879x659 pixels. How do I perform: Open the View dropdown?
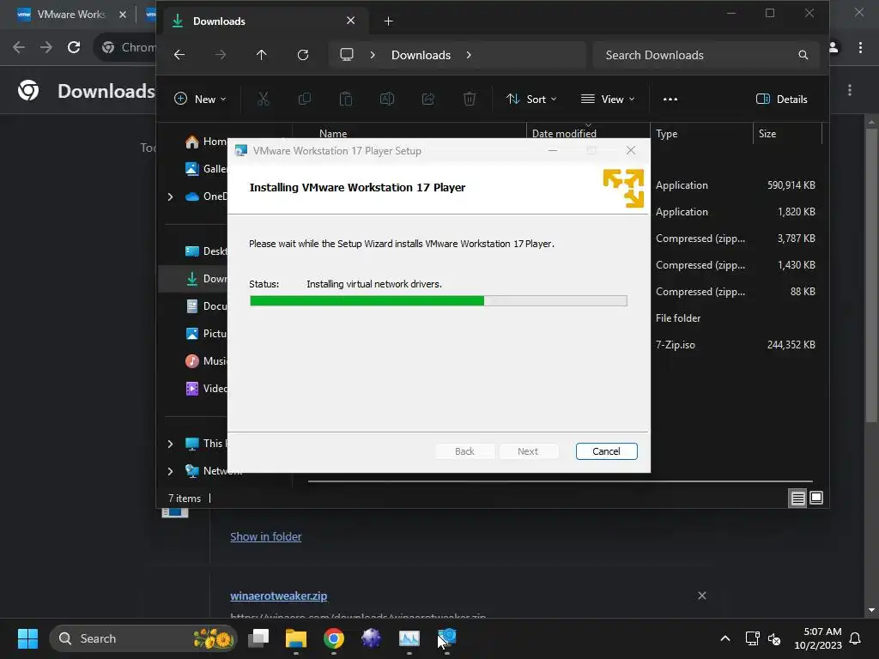(x=608, y=100)
